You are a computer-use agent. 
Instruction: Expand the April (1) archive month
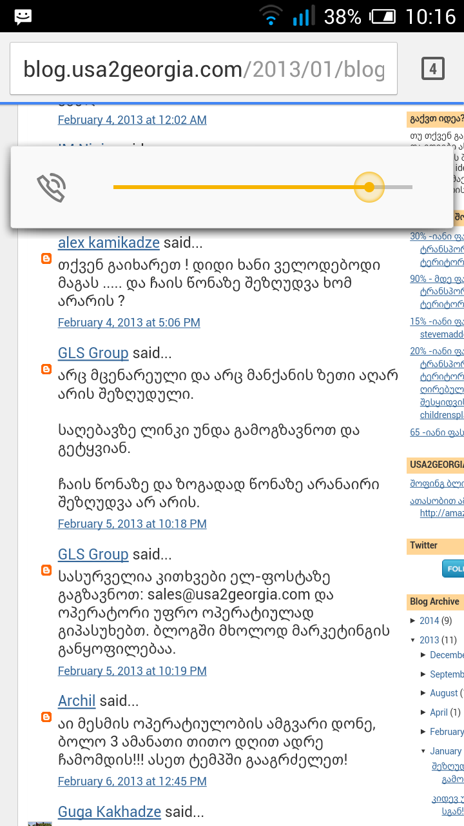click(x=423, y=712)
